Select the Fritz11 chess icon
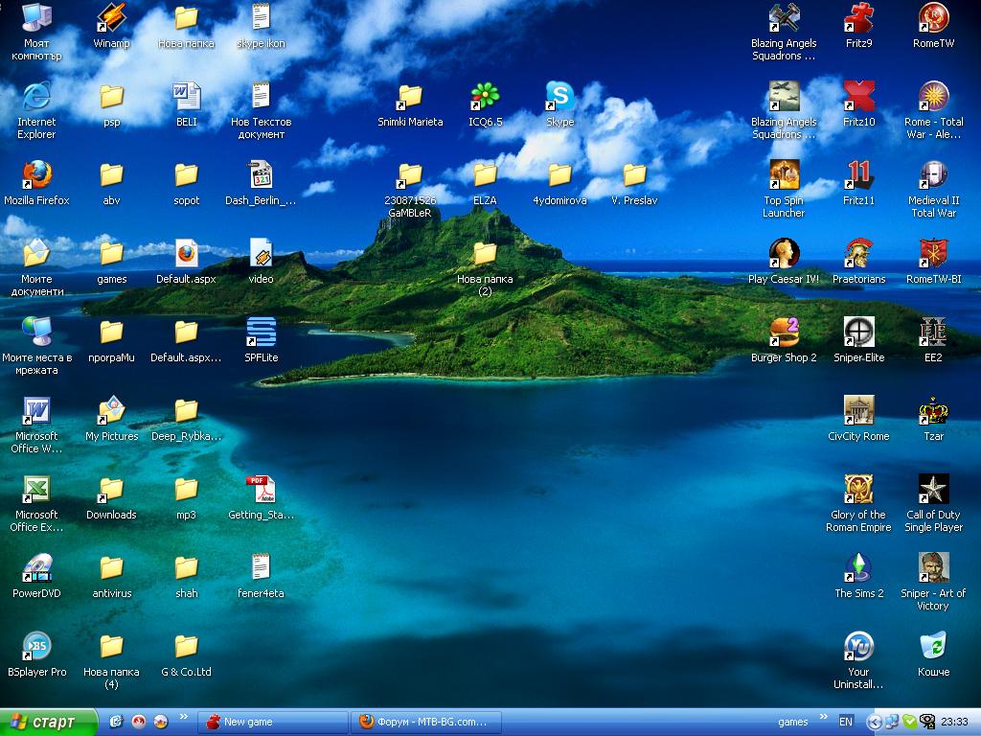The width and height of the screenshot is (981, 736). pyautogui.click(x=858, y=175)
